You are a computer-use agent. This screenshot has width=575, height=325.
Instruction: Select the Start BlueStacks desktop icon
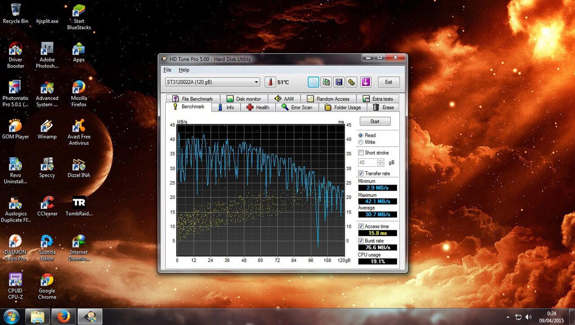[79, 17]
